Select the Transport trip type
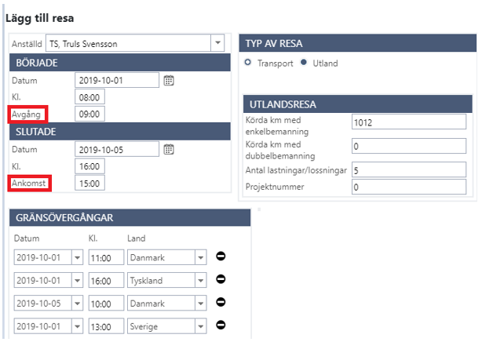Screen dimensions: 482x360 249,63
